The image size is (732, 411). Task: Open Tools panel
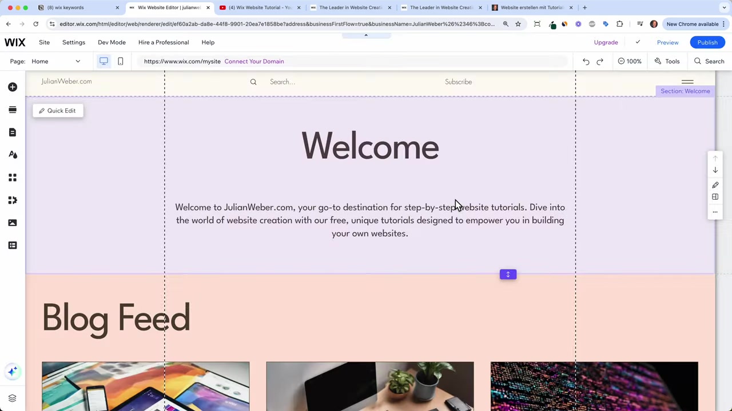coord(667,61)
